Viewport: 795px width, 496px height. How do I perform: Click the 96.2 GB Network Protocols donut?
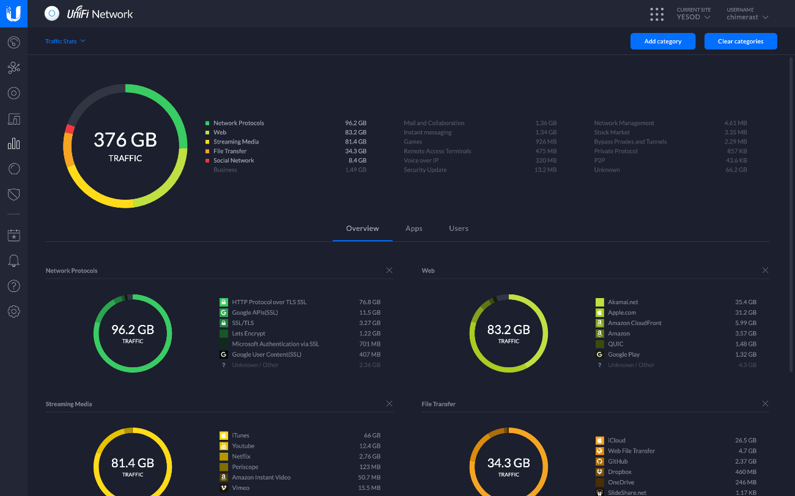[133, 334]
